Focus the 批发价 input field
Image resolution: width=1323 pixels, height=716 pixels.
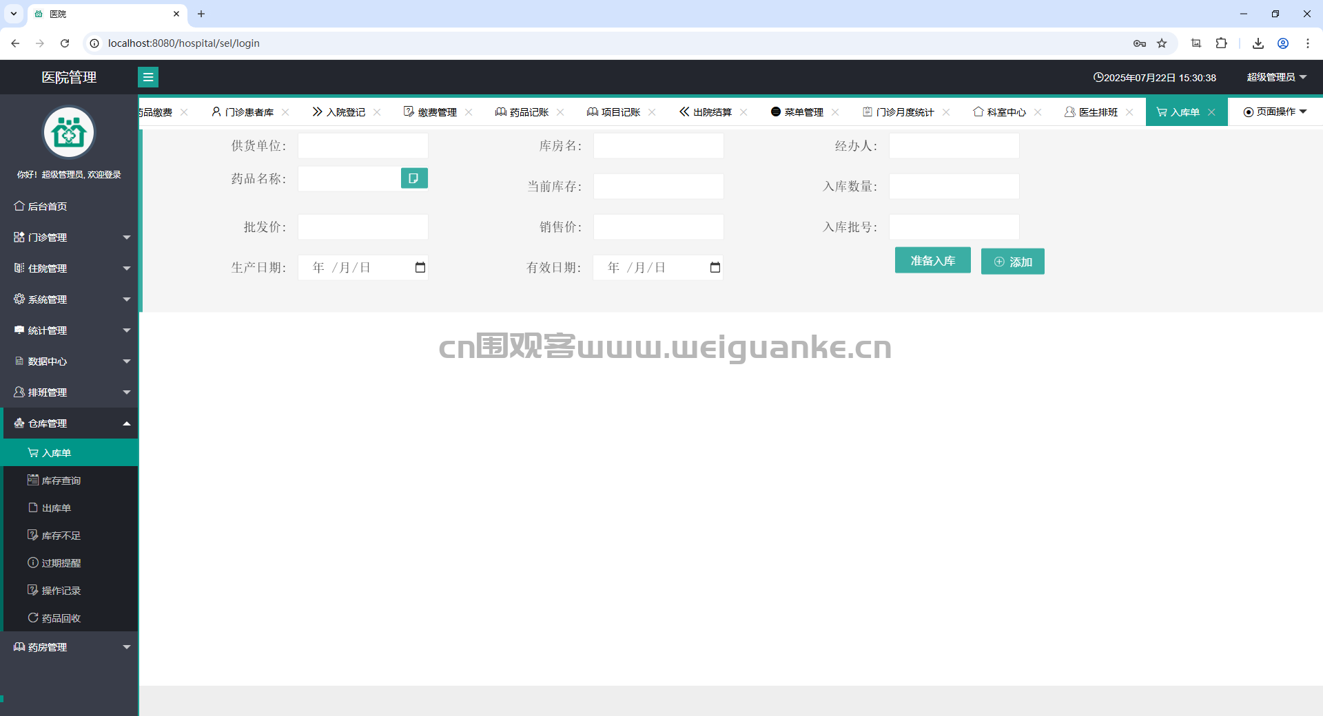(x=362, y=227)
